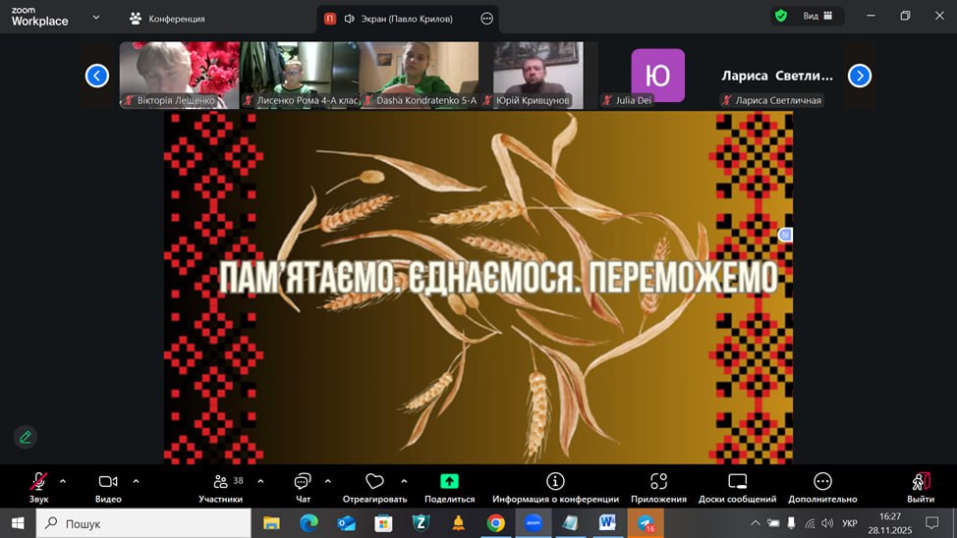Expand video options arrow next to Видео
The width and height of the screenshot is (957, 538).
[x=136, y=481]
